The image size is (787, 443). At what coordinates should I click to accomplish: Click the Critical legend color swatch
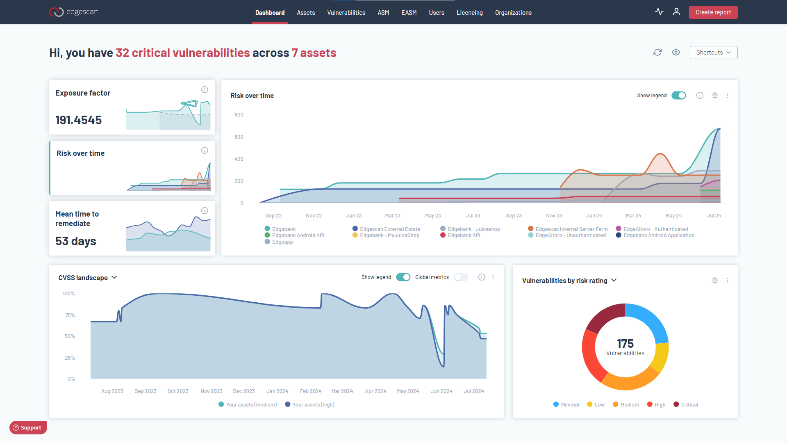tap(676, 404)
